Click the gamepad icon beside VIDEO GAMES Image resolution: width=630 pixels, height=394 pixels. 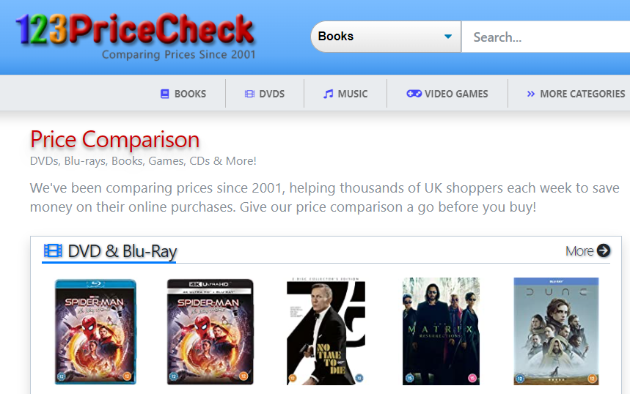pyautogui.click(x=414, y=94)
